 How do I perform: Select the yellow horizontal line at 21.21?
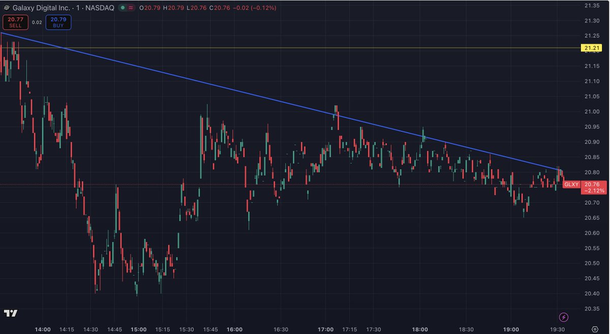coord(290,48)
